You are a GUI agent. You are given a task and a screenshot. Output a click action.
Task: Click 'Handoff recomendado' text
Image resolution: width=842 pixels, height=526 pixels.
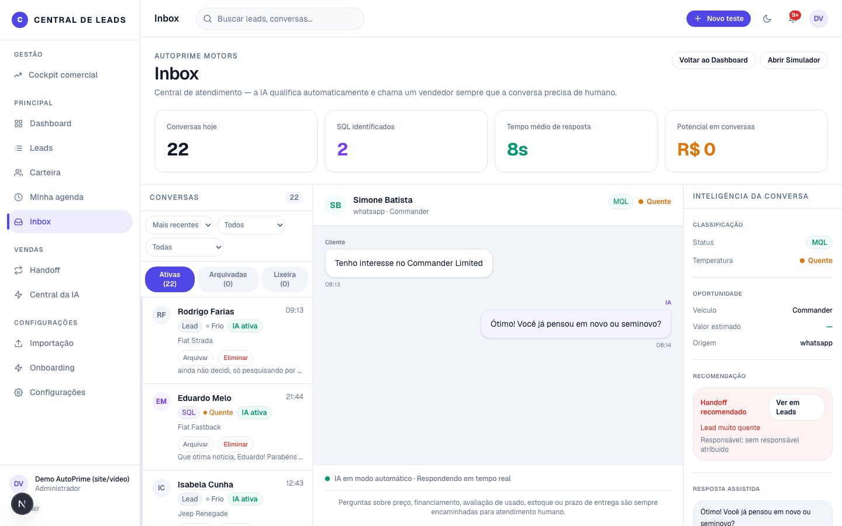[x=723, y=407]
